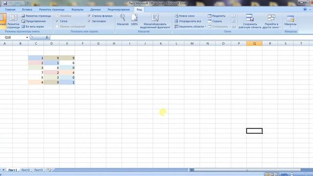Go to the Формулы tab
This screenshot has width=313, height=176.
point(77,10)
